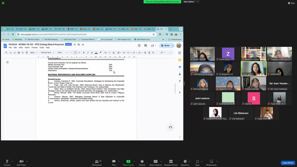Open the View Options dropdown
This screenshot has height=167, width=297.
pos(191,2)
